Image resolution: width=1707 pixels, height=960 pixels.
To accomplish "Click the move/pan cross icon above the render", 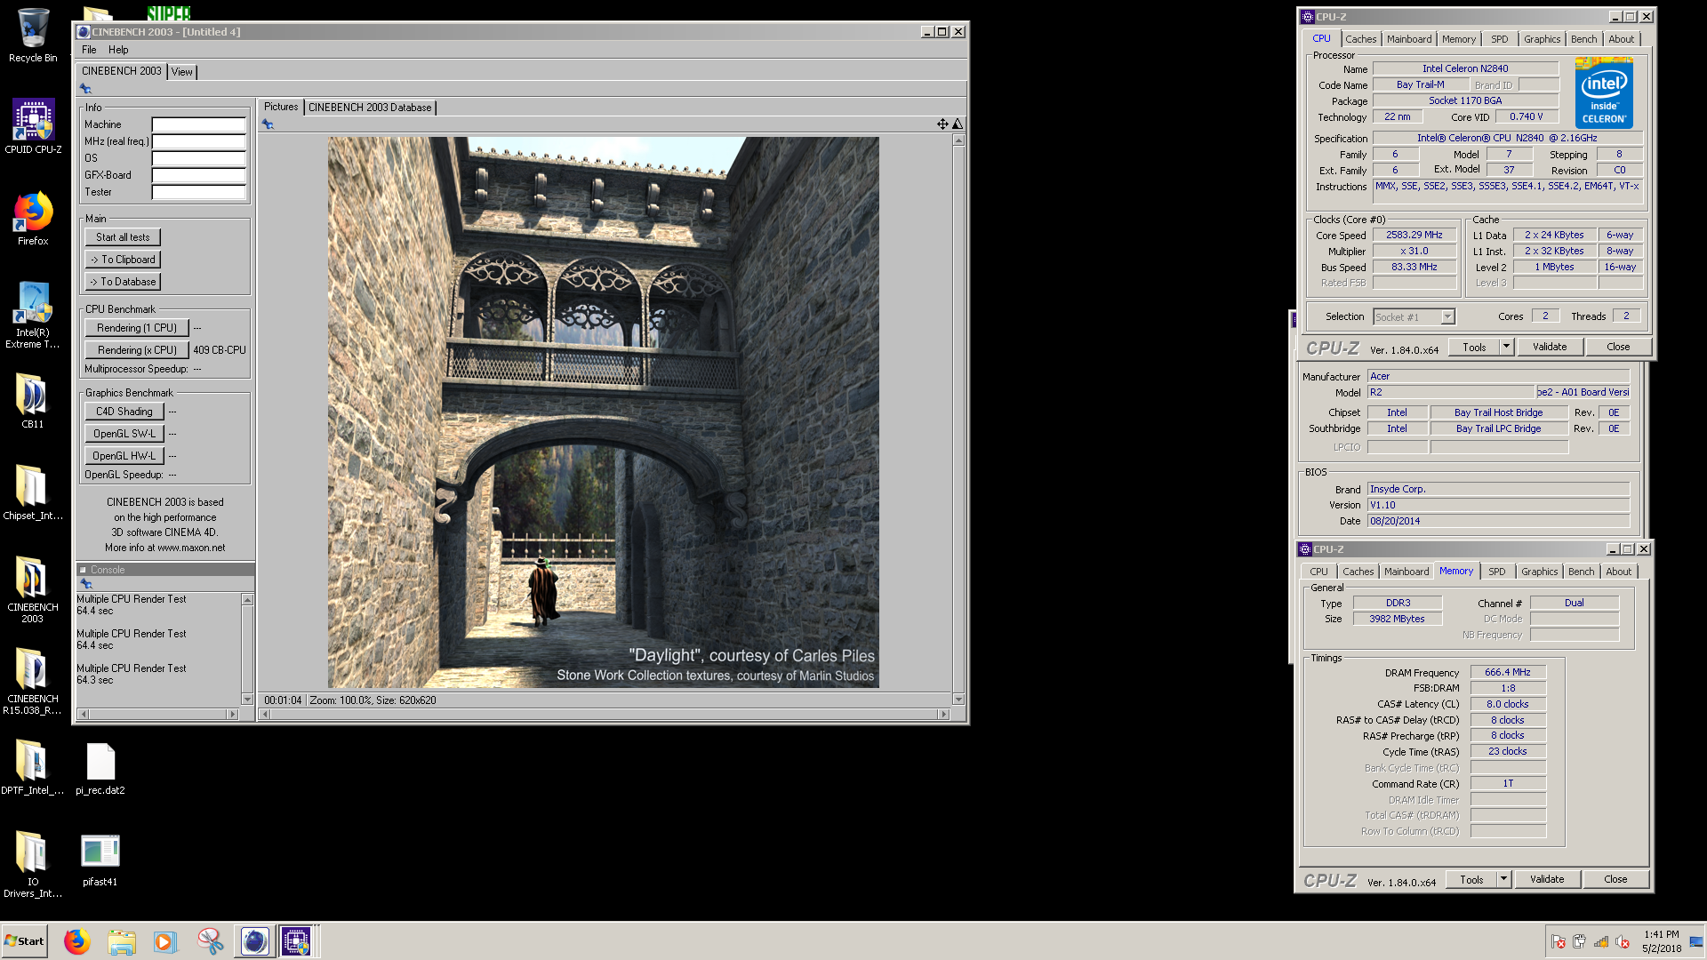I will click(942, 124).
